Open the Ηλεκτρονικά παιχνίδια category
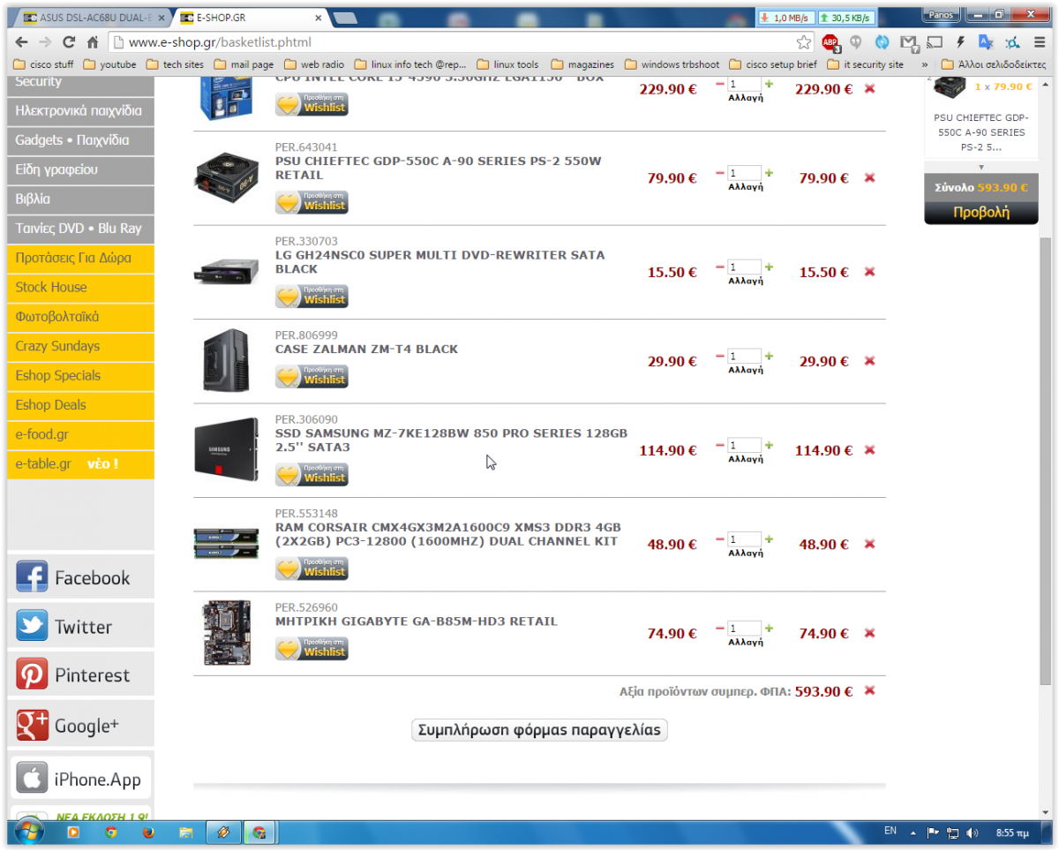The width and height of the screenshot is (1059, 851). click(80, 111)
